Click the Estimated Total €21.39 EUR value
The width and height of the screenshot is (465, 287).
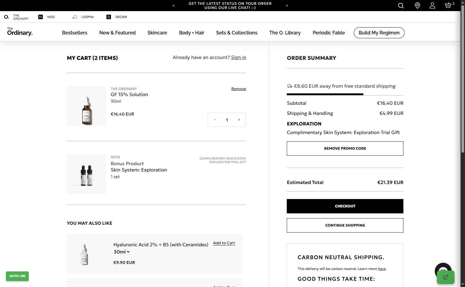(x=390, y=183)
